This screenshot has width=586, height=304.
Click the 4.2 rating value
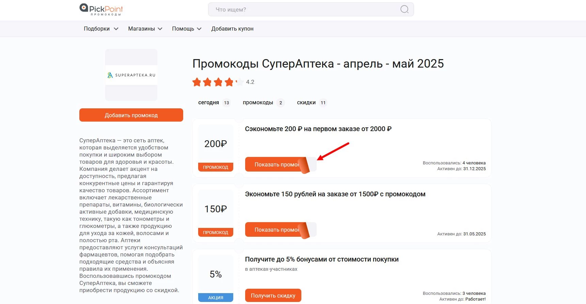250,82
